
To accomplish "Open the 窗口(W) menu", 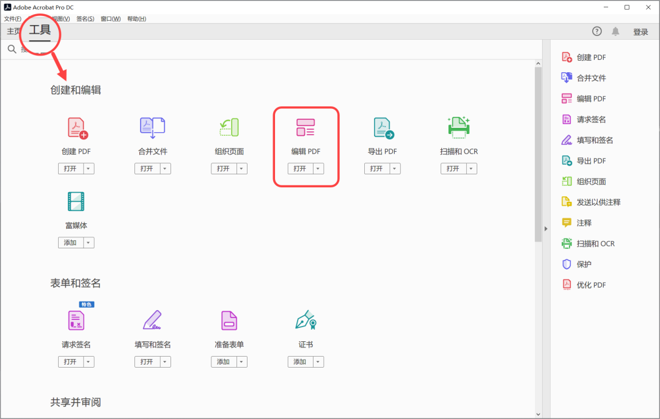I will pos(111,19).
